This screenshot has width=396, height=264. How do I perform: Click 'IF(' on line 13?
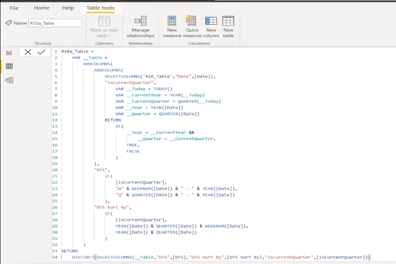coord(119,127)
